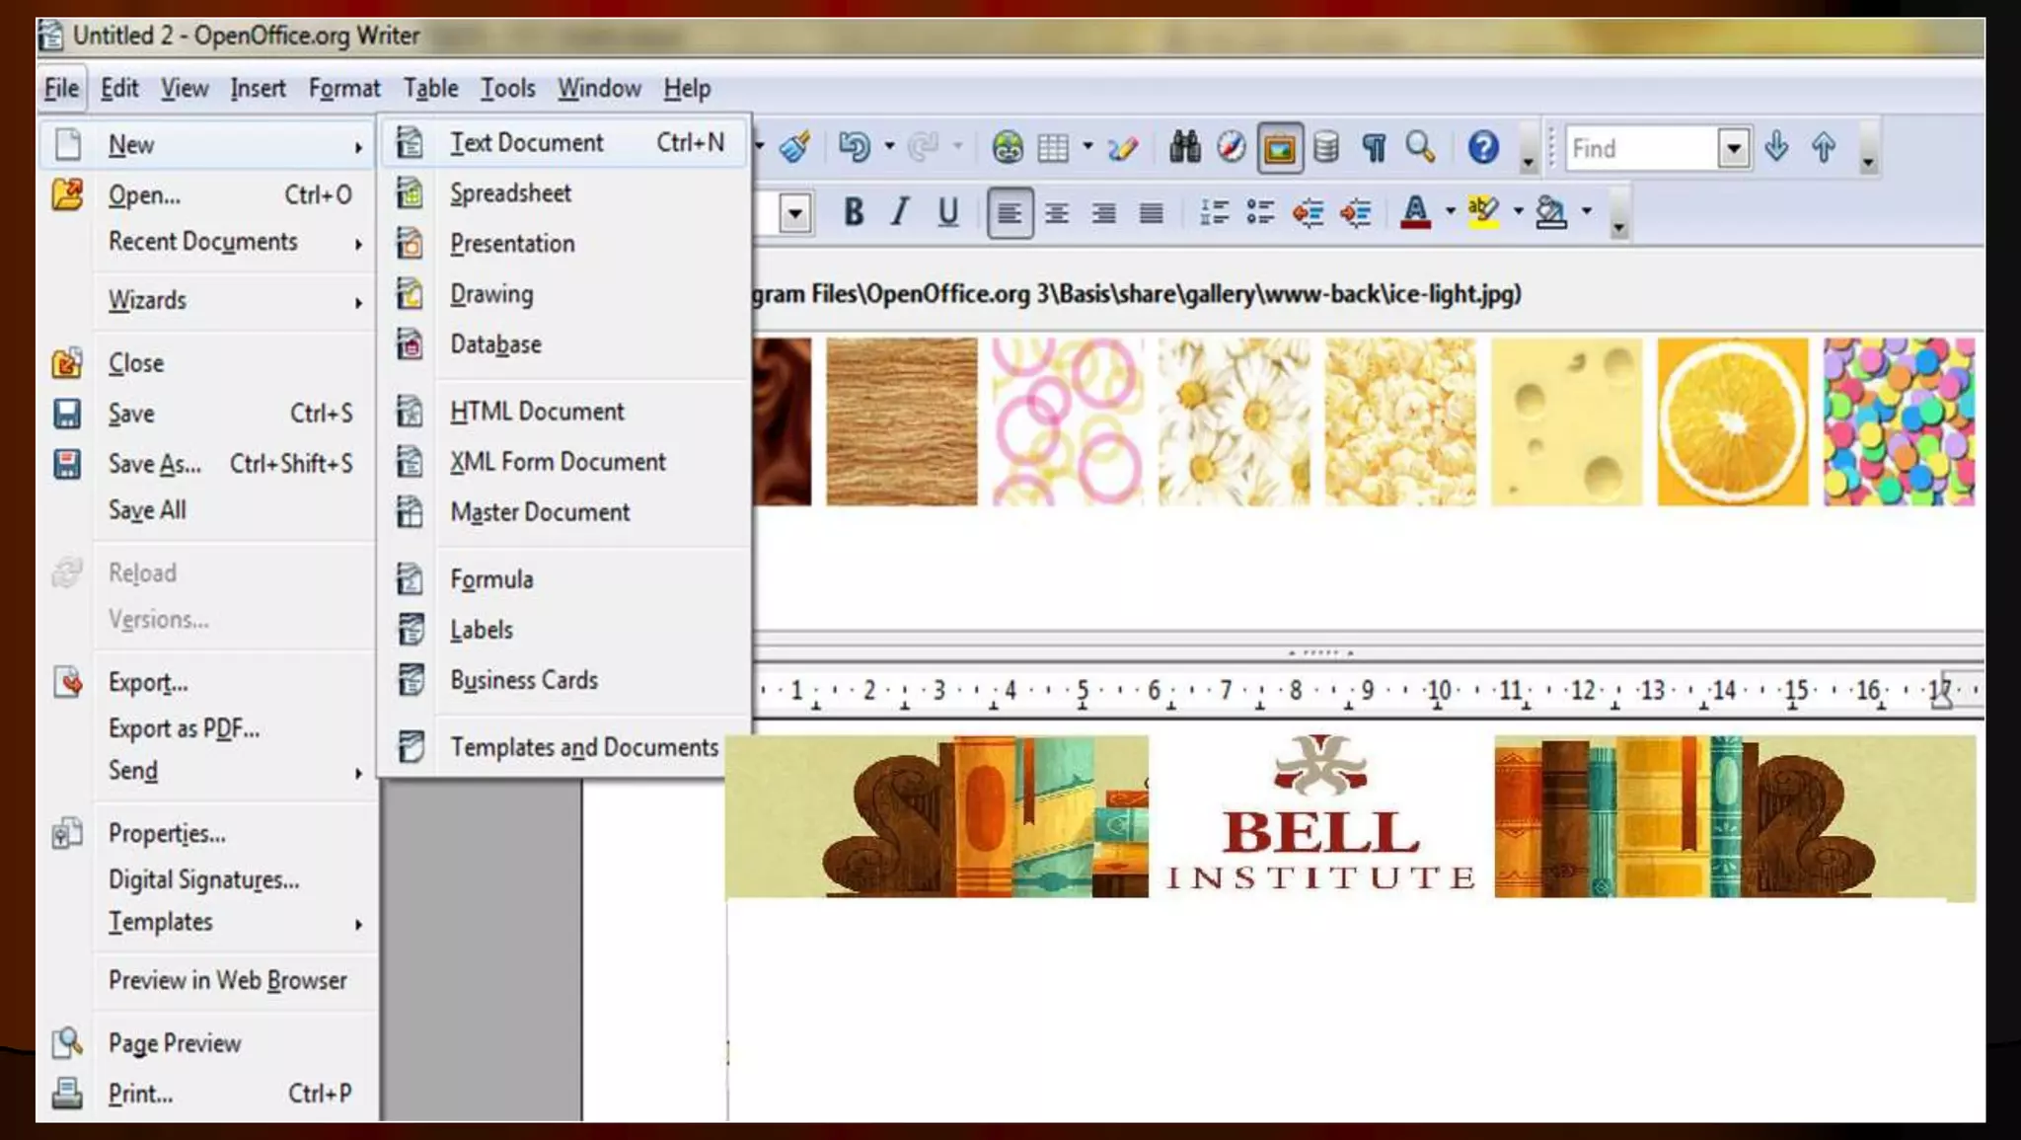Choose Export as PDF menu entry
The height and width of the screenshot is (1140, 2021).
coord(184,728)
